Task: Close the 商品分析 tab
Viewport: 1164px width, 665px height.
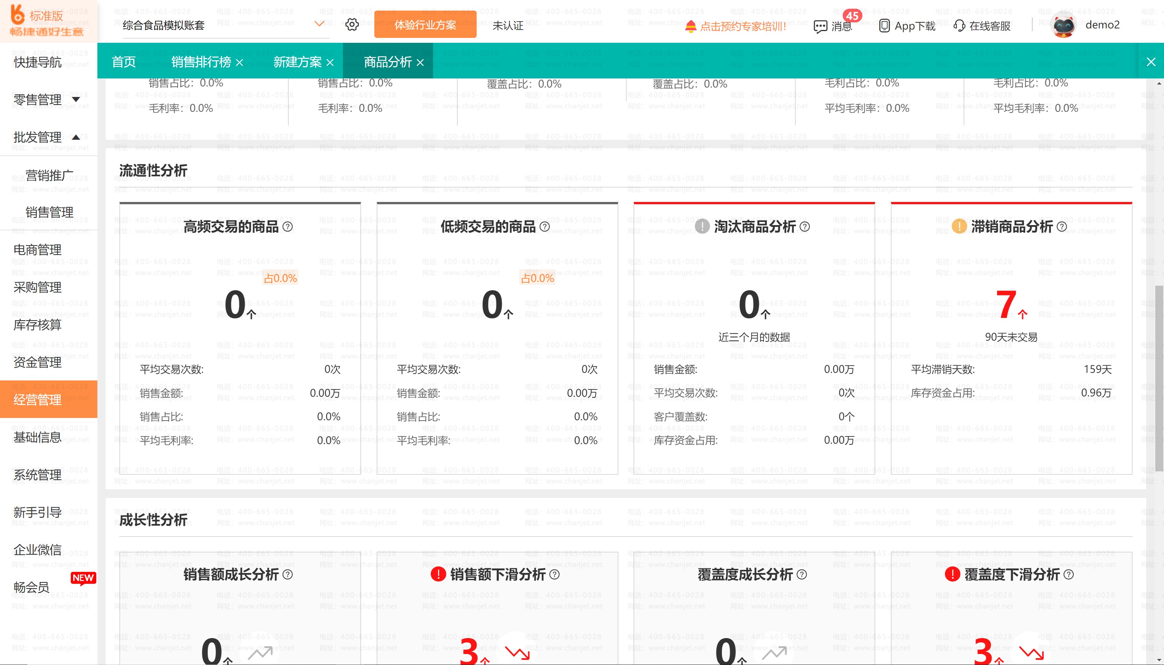Action: click(420, 63)
